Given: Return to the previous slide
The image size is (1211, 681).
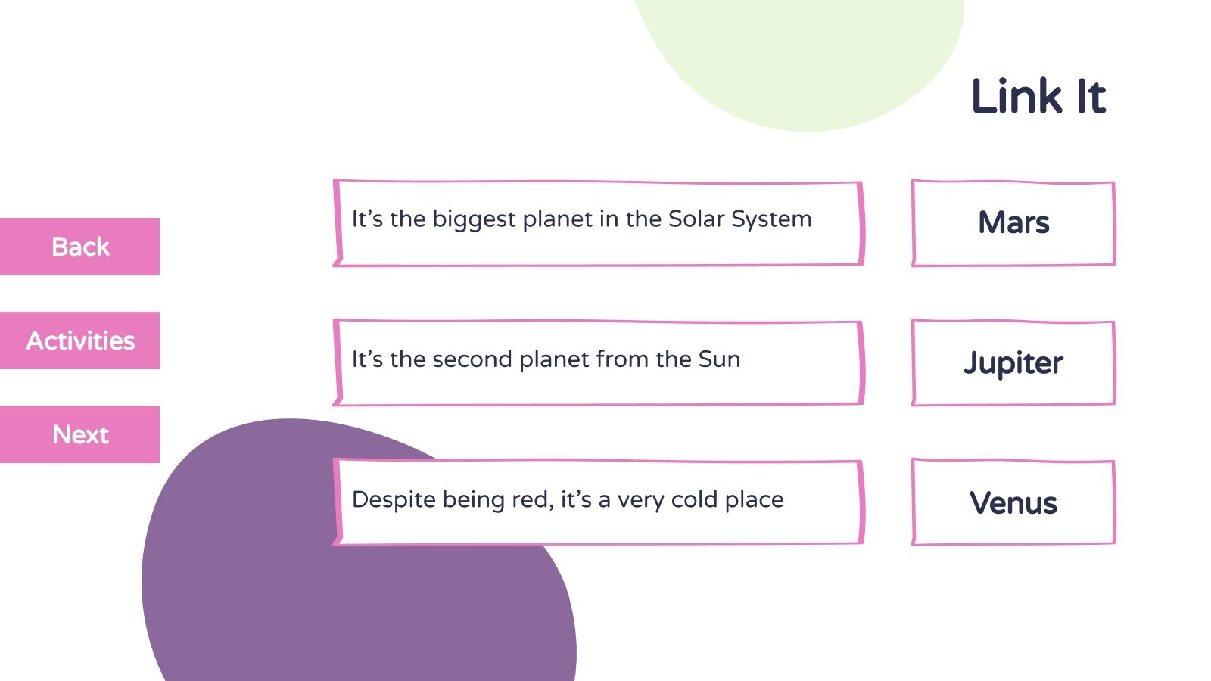Looking at the screenshot, I should [x=79, y=247].
